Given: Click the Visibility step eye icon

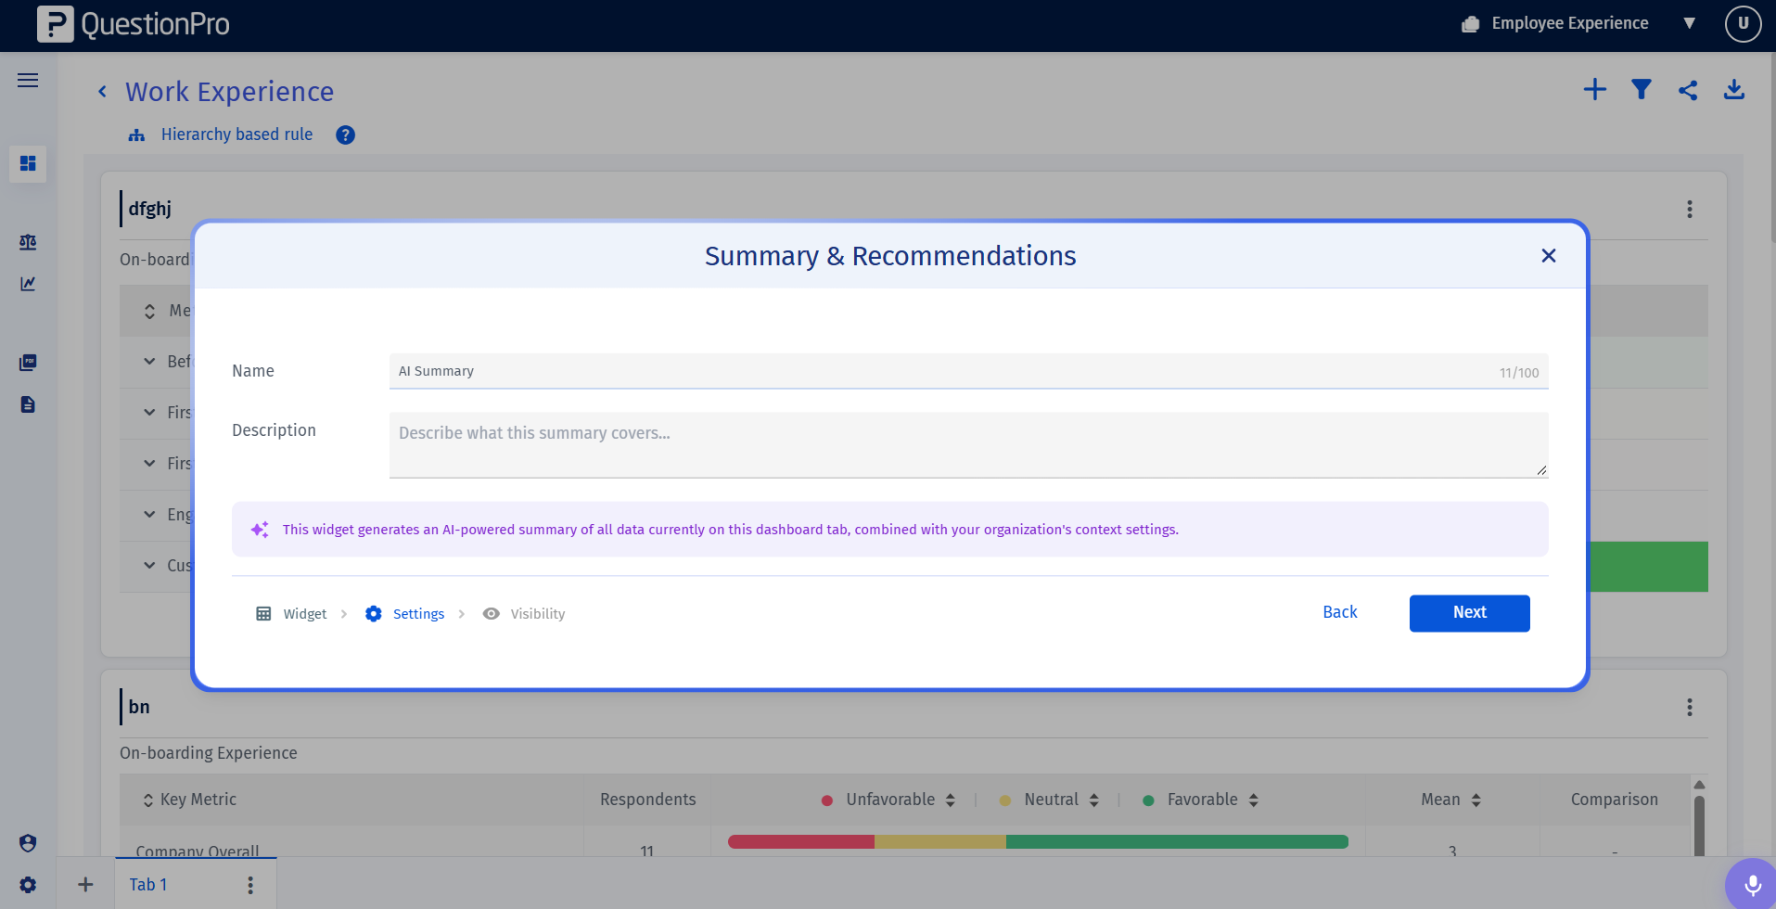Looking at the screenshot, I should (x=492, y=614).
